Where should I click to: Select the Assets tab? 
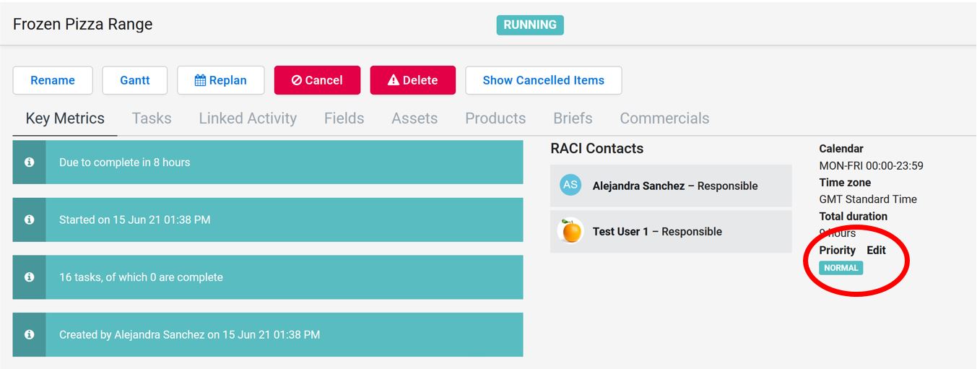pos(414,118)
